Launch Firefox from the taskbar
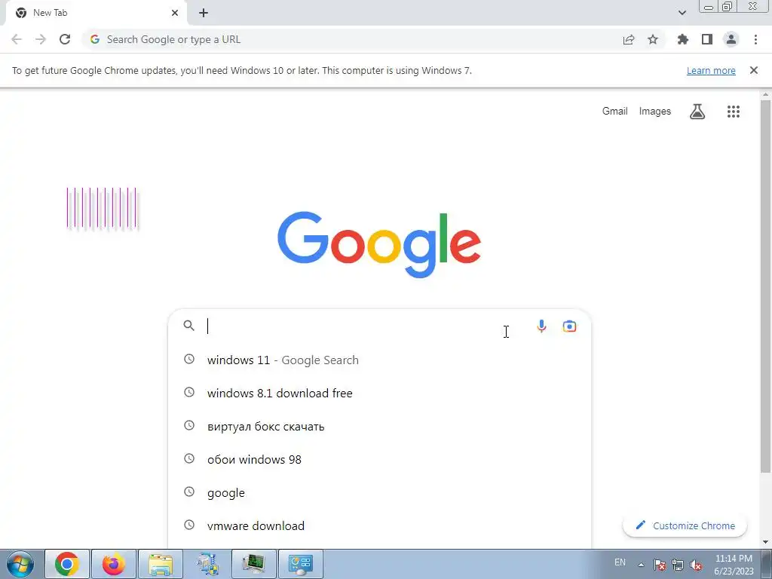Image resolution: width=772 pixels, height=579 pixels. [114, 564]
